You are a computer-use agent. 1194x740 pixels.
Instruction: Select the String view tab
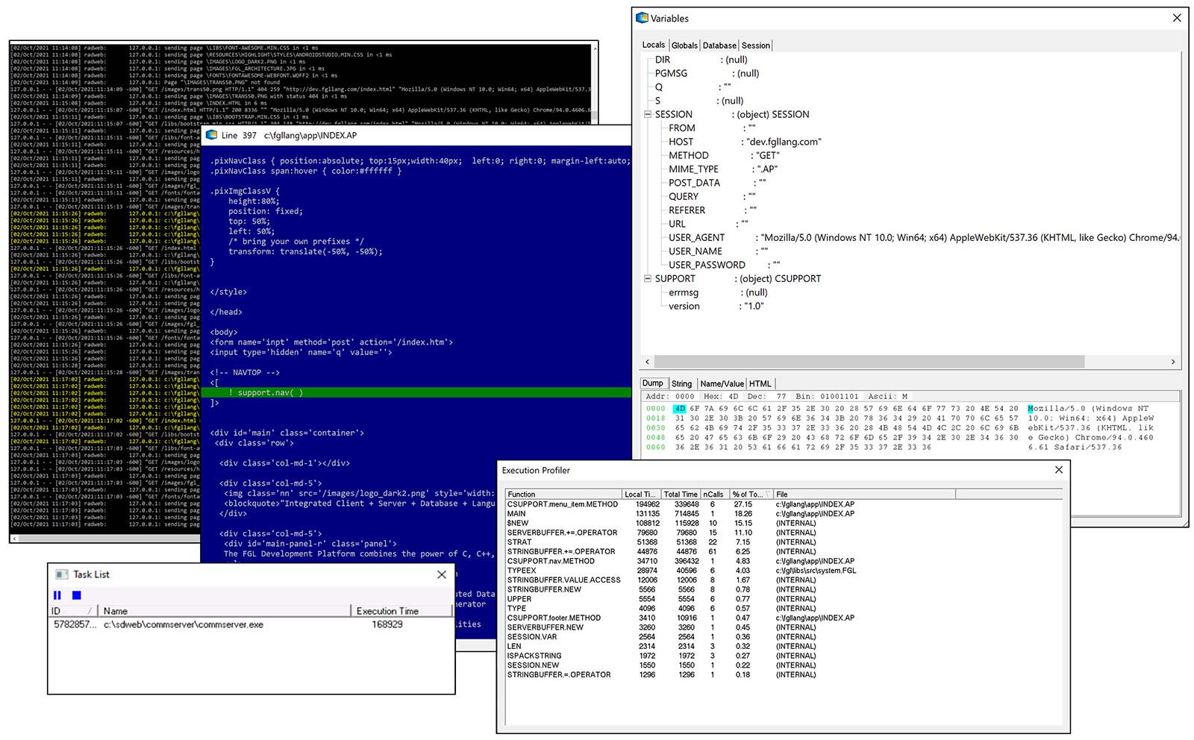[682, 384]
